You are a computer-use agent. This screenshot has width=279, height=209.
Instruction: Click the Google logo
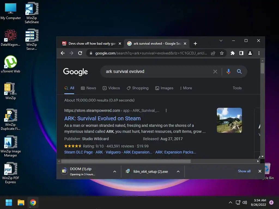pos(75,72)
